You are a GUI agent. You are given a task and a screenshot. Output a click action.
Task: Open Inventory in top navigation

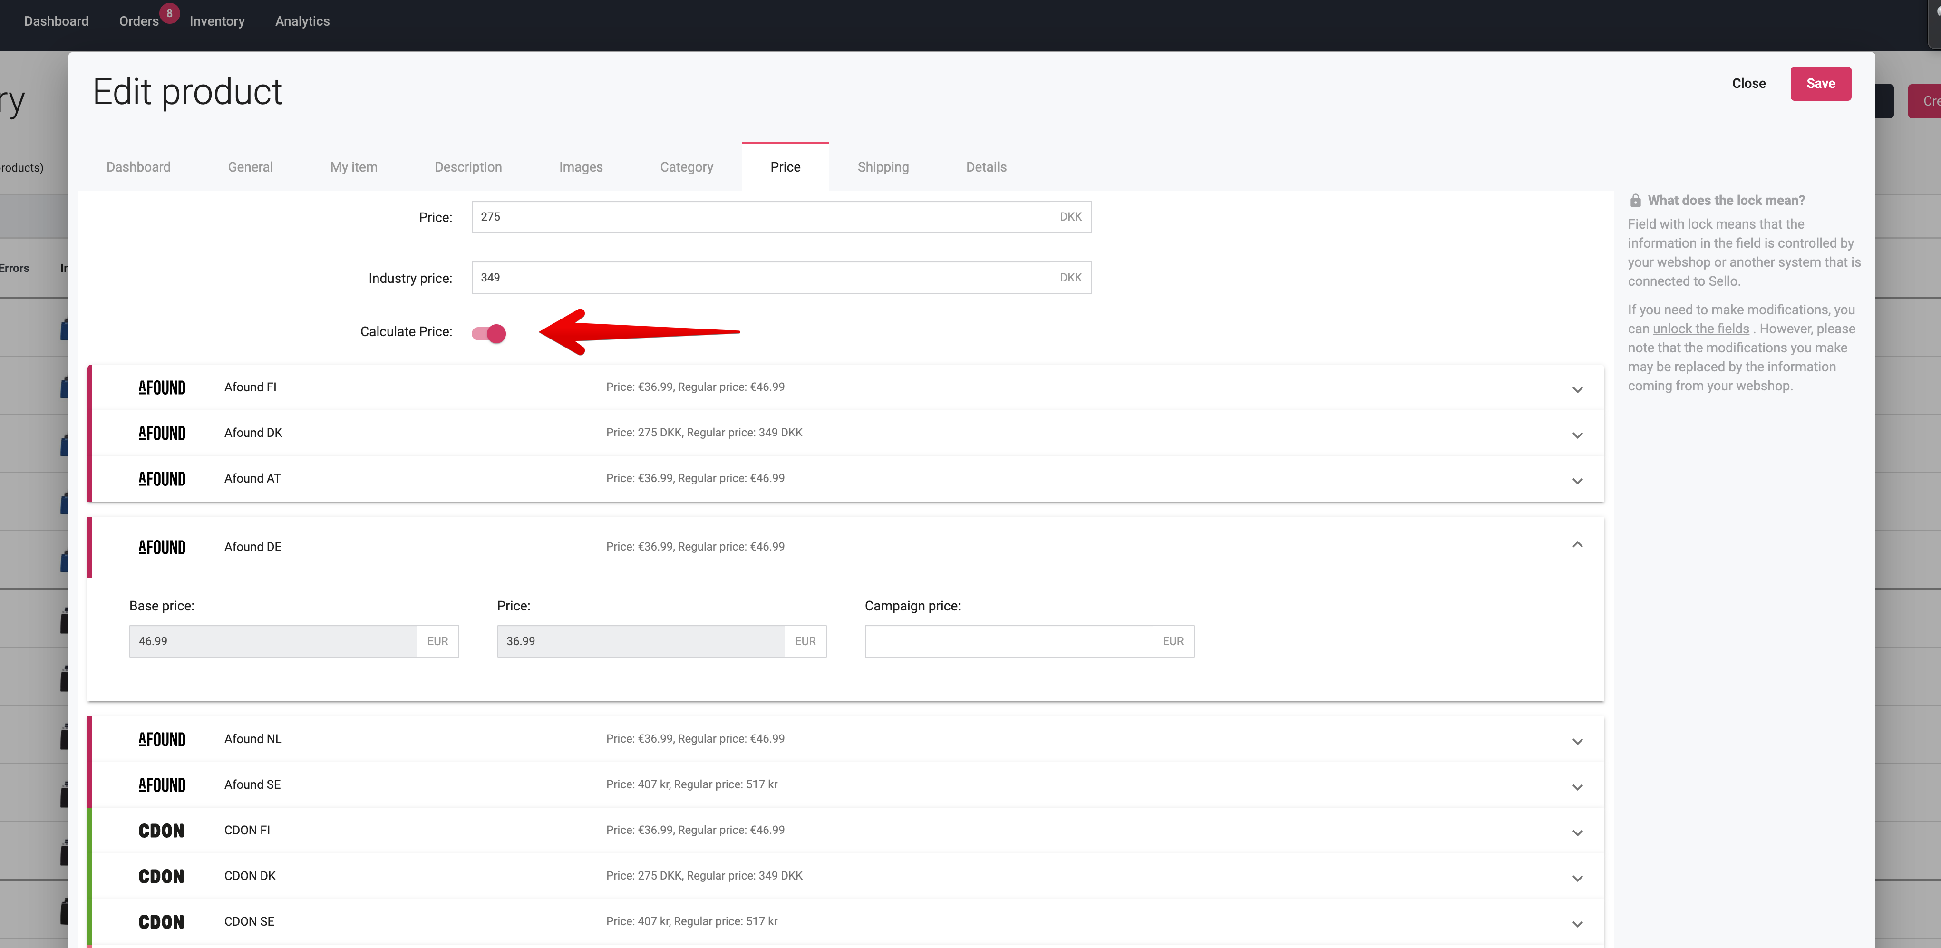(217, 21)
